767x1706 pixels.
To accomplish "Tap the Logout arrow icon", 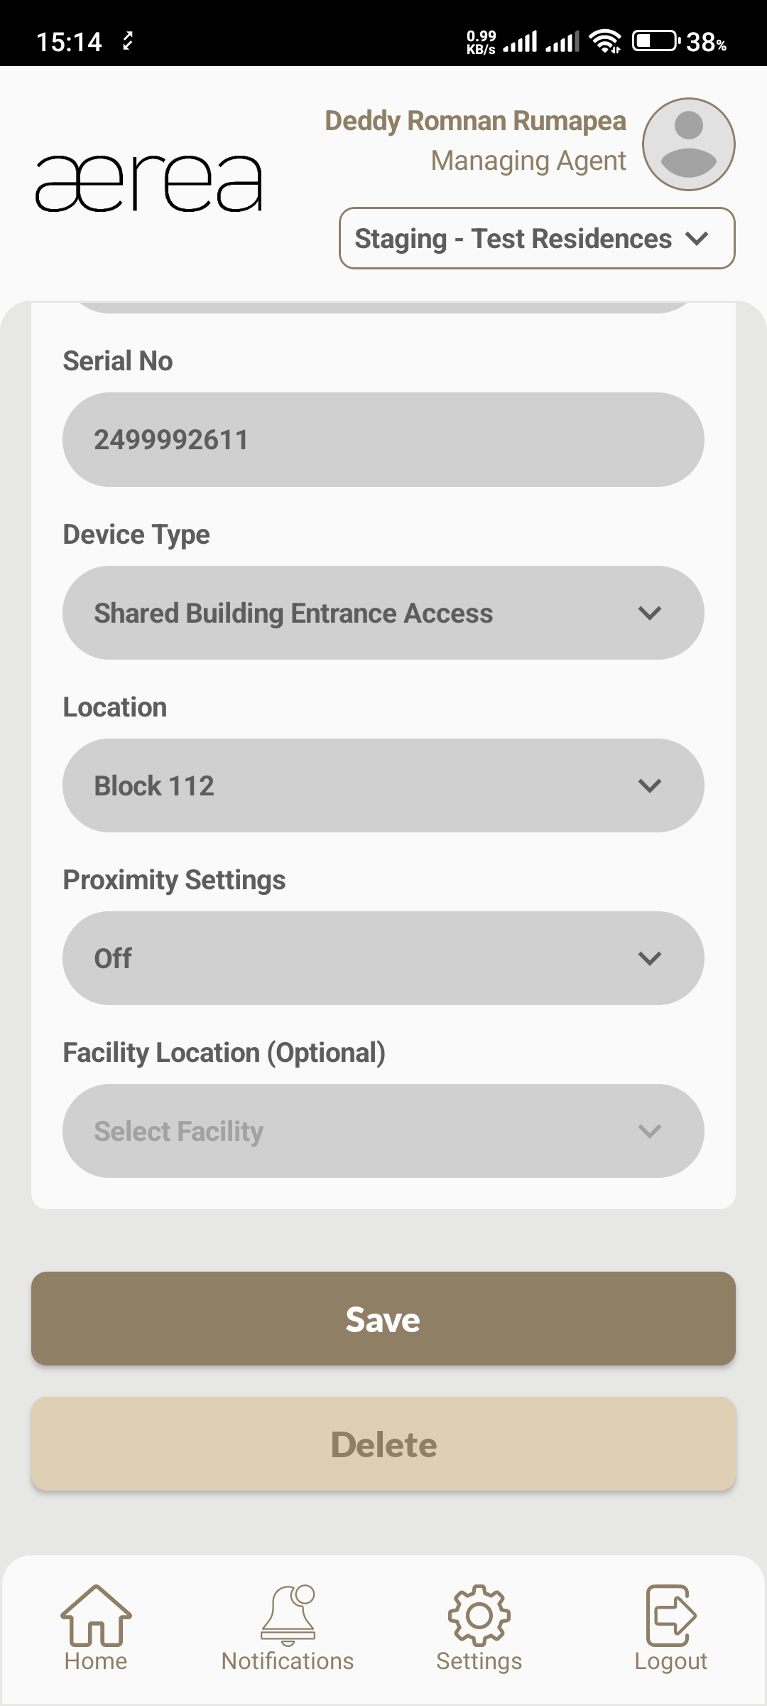I will (670, 1615).
